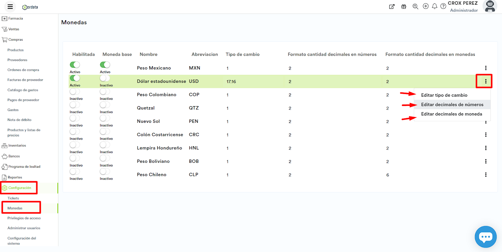Click the plus circle add icon

tap(425, 6)
